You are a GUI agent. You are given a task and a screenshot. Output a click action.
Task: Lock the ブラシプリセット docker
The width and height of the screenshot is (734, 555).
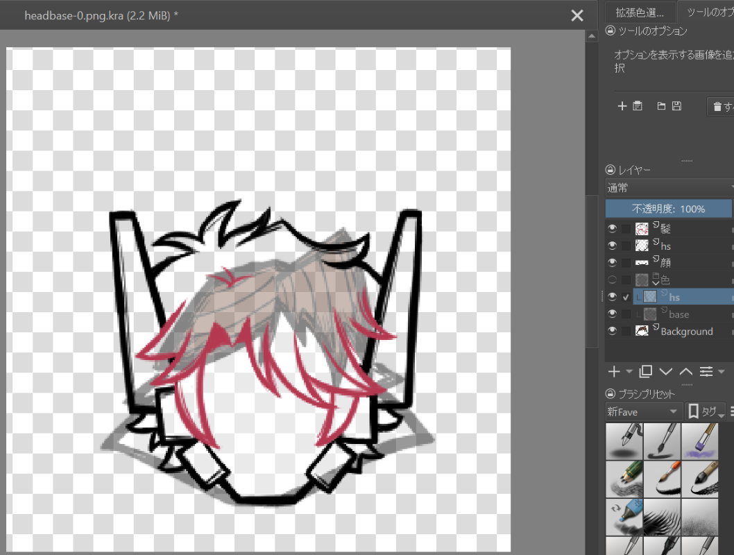610,393
